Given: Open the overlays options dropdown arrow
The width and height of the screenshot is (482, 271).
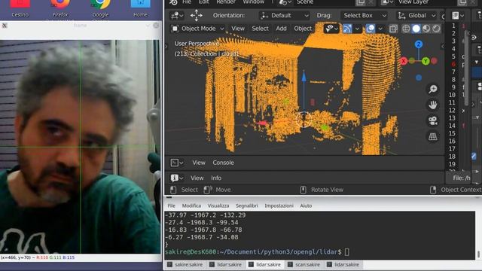Looking at the screenshot, I should tap(380, 29).
